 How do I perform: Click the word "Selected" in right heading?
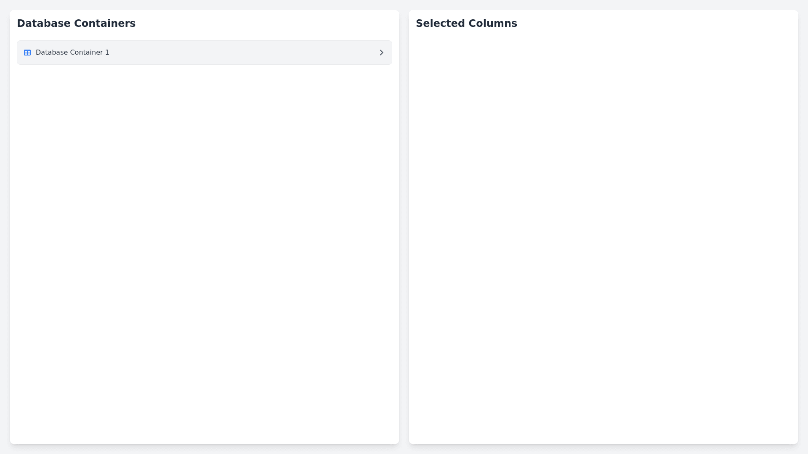[x=440, y=24]
